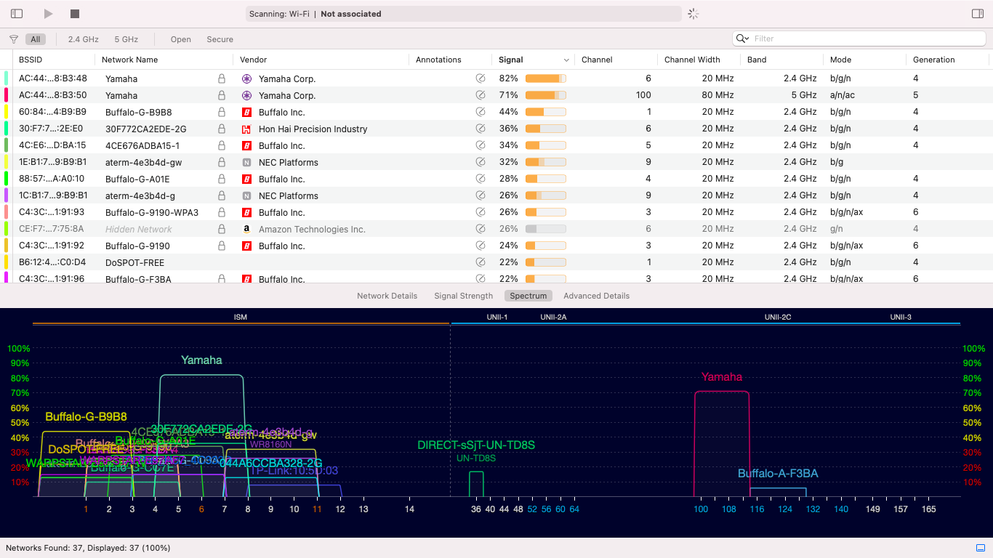993x558 pixels.
Task: Click color marker for BSSID 60:84:...4:B9:B9
Action: click(x=7, y=112)
